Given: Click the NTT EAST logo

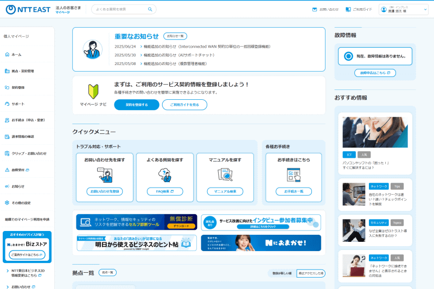Looking at the screenshot, I should pyautogui.click(x=28, y=9).
